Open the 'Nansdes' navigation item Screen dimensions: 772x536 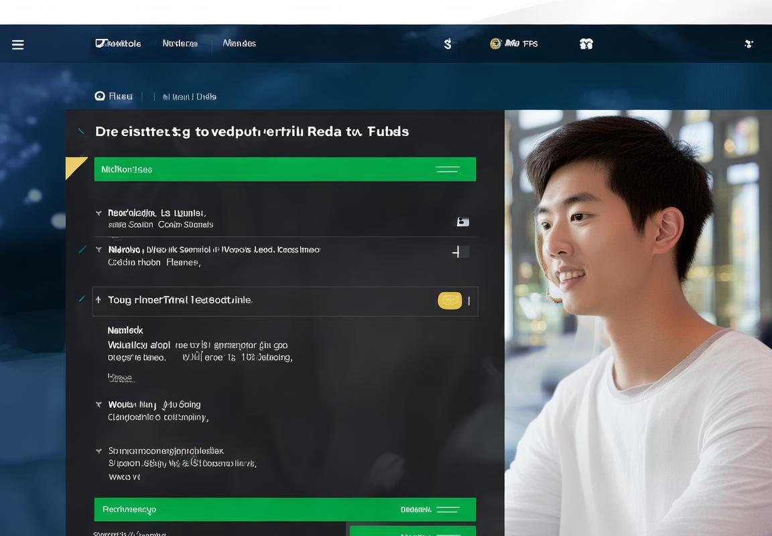pos(239,44)
